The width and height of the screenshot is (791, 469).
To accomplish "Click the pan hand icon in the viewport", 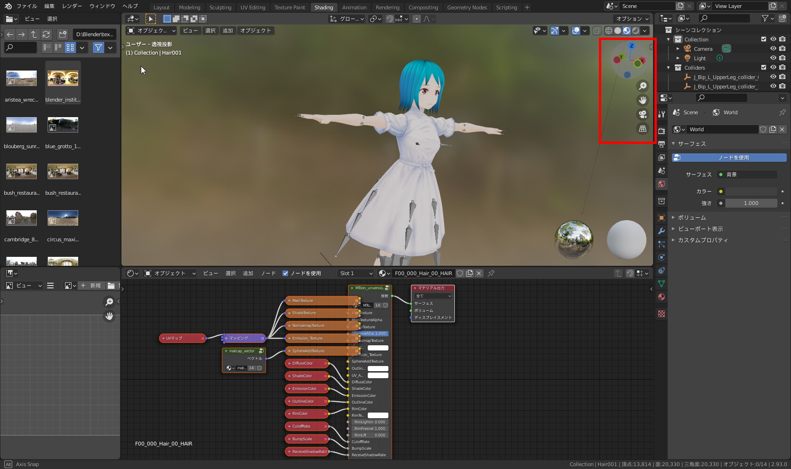I will (x=642, y=100).
